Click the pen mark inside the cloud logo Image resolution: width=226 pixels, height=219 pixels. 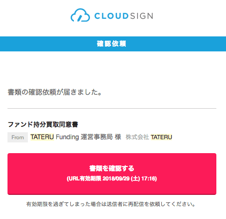click(79, 18)
